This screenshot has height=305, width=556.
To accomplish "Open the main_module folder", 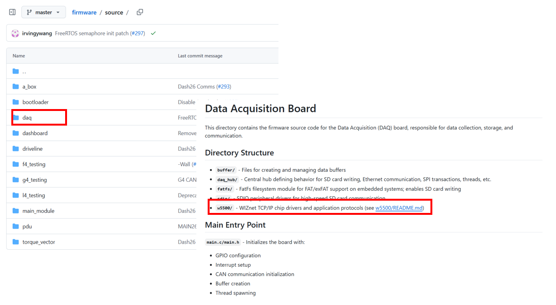I will tap(38, 211).
